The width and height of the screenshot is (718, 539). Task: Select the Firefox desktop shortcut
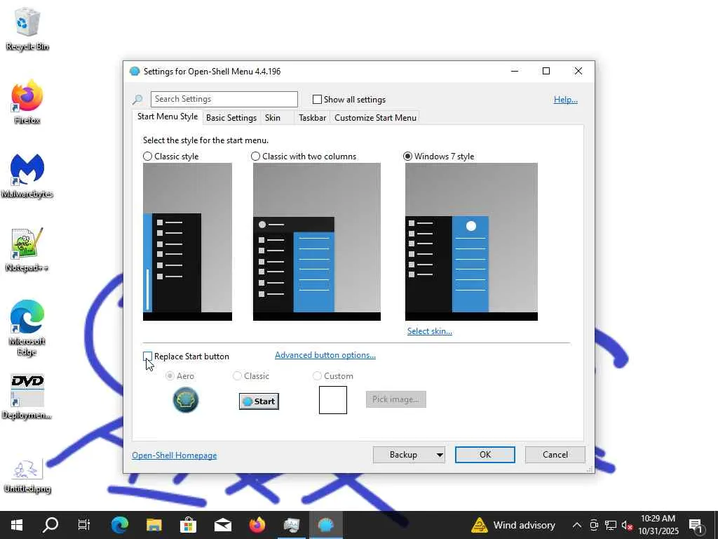click(x=27, y=102)
